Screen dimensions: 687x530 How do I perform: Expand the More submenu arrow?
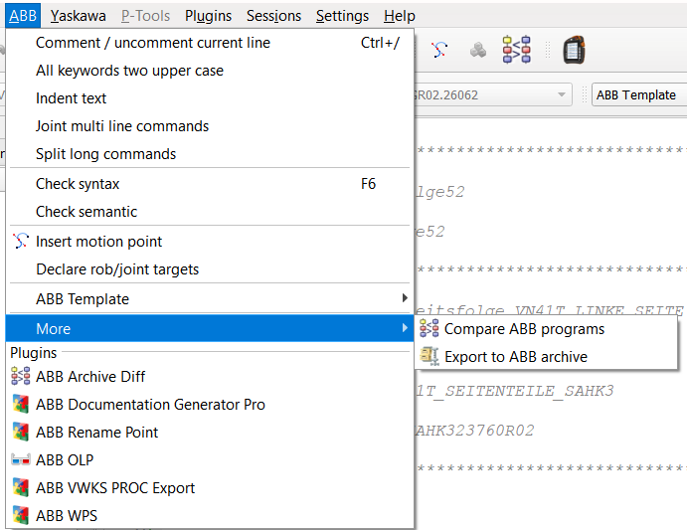[x=405, y=328]
